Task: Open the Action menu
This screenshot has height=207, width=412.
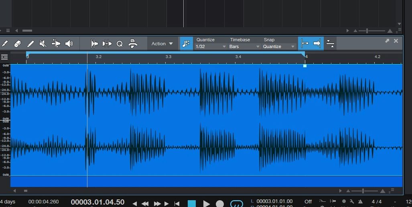Action: click(162, 44)
